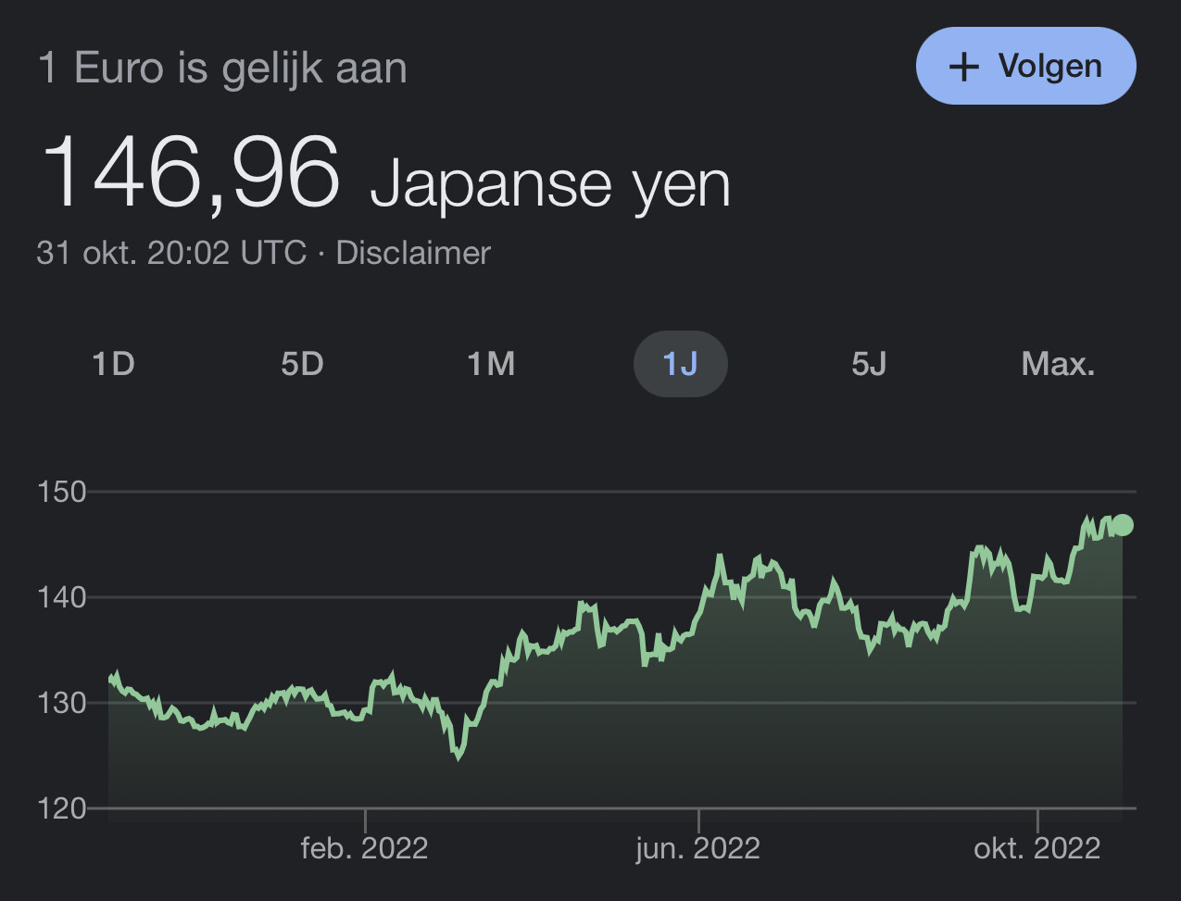This screenshot has height=901, width=1181.
Task: Click the '1 Euro is gelijk aan' heading
Action: pos(222,69)
